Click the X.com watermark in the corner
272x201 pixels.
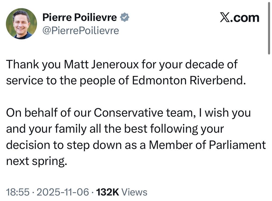240,17
